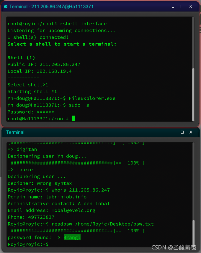
Task: Close the remote Terminal 211.205.86.247 window
Action: 191,6
